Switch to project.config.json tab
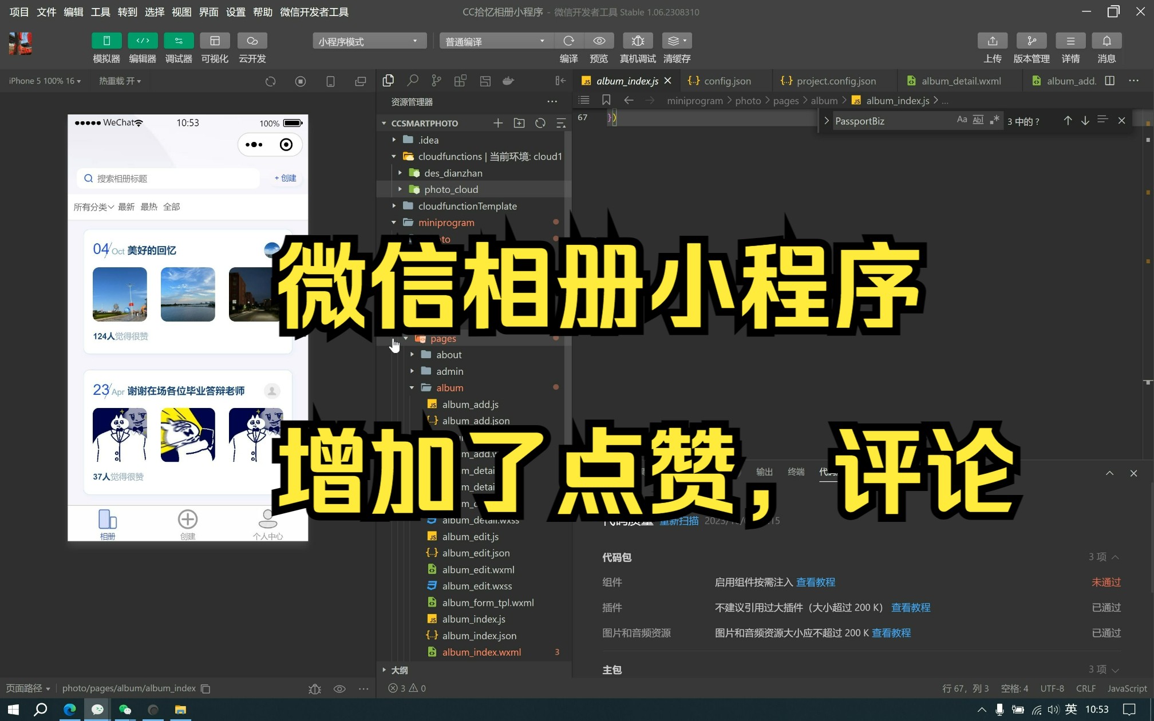This screenshot has width=1154, height=721. [x=836, y=81]
